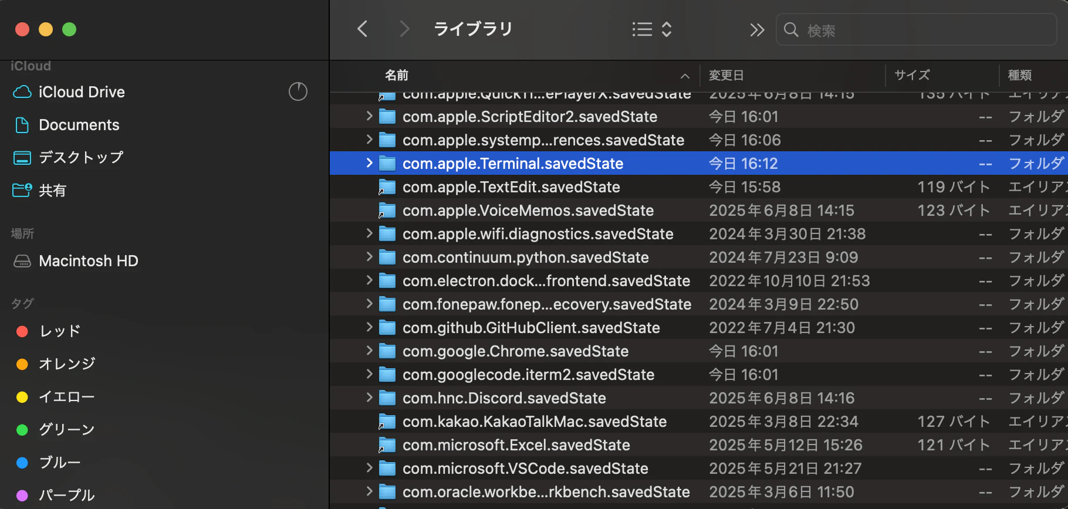The width and height of the screenshot is (1068, 509).
Task: Select com.apple.TextEdit.savedState file name
Action: 511,187
